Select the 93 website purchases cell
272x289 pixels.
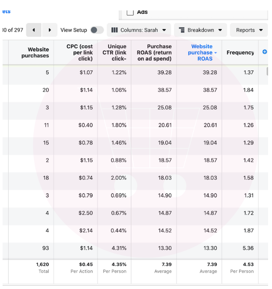(x=46, y=248)
